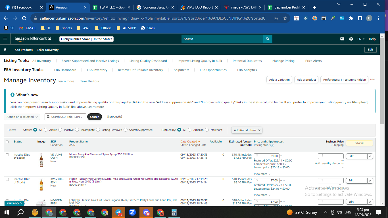Click the What's new info icon
The height and width of the screenshot is (218, 388).
pos(12,95)
